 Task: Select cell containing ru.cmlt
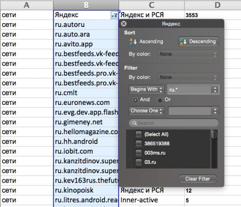point(86,93)
